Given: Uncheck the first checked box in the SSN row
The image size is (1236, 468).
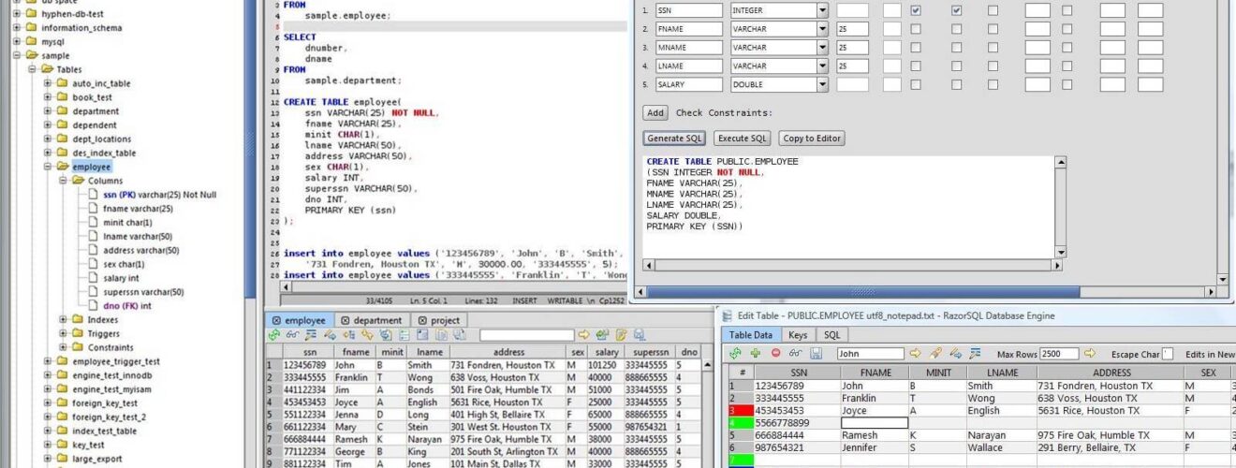Looking at the screenshot, I should pyautogui.click(x=916, y=10).
